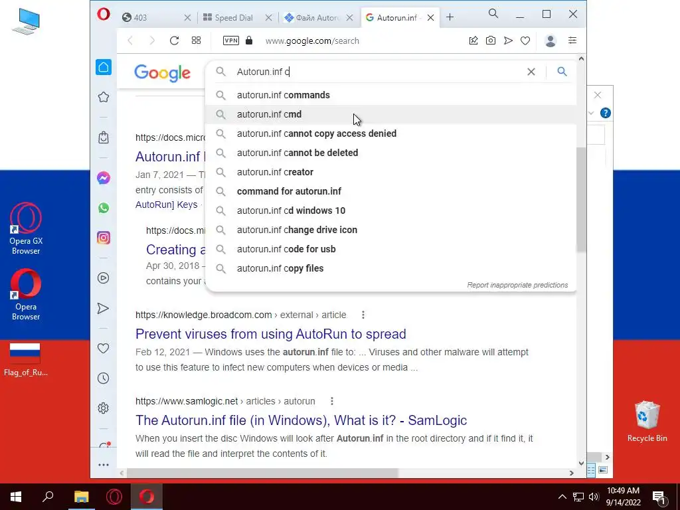Click the padlock site security icon

click(249, 41)
